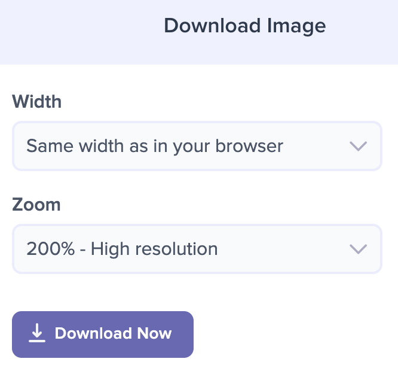This screenshot has height=371, width=398.
Task: Click the chevron in the Width selector
Action: click(358, 146)
